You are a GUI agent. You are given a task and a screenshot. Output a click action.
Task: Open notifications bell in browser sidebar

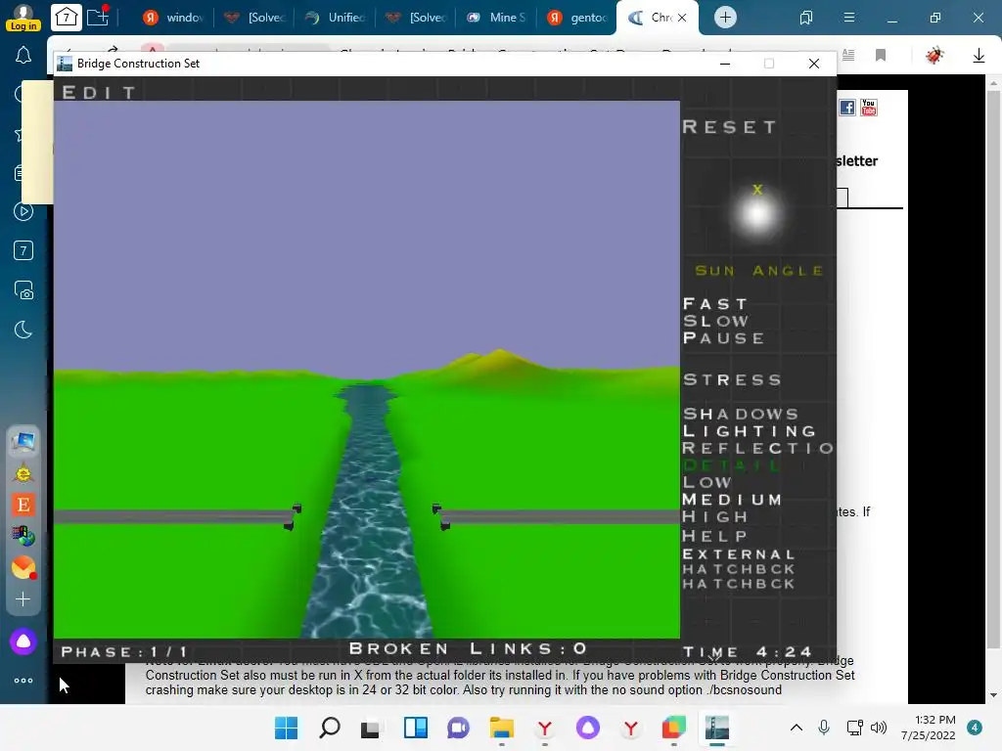[23, 56]
